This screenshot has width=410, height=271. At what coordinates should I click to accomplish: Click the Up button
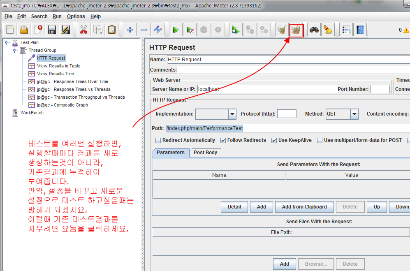pos(377,207)
